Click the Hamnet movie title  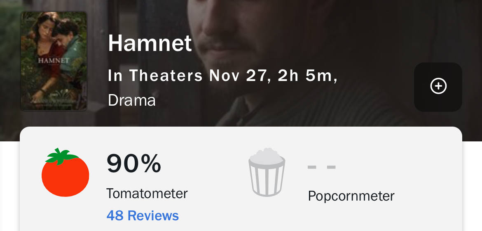[x=150, y=43]
